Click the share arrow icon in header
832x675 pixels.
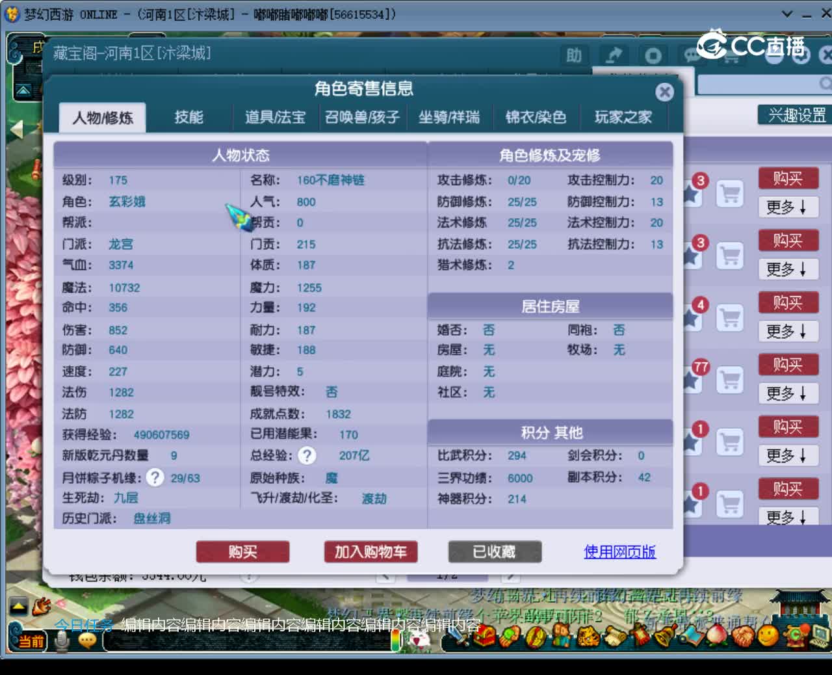[613, 56]
